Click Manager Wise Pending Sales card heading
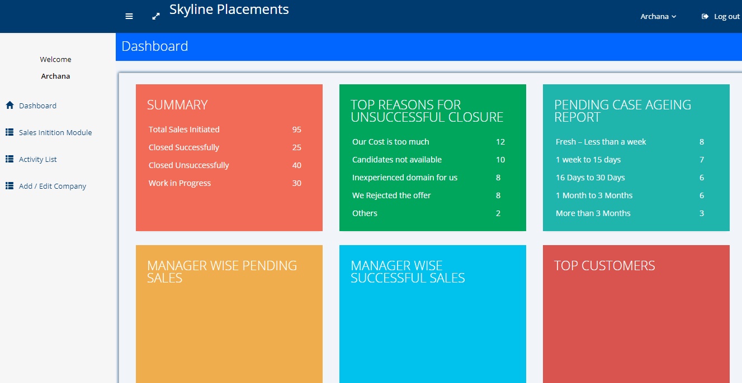The width and height of the screenshot is (742, 383). (222, 272)
